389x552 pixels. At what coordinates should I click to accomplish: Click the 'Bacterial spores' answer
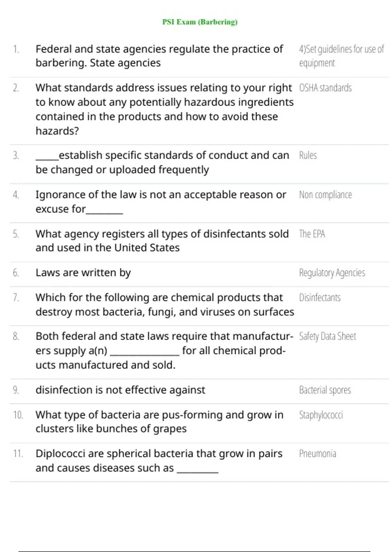[x=325, y=390]
